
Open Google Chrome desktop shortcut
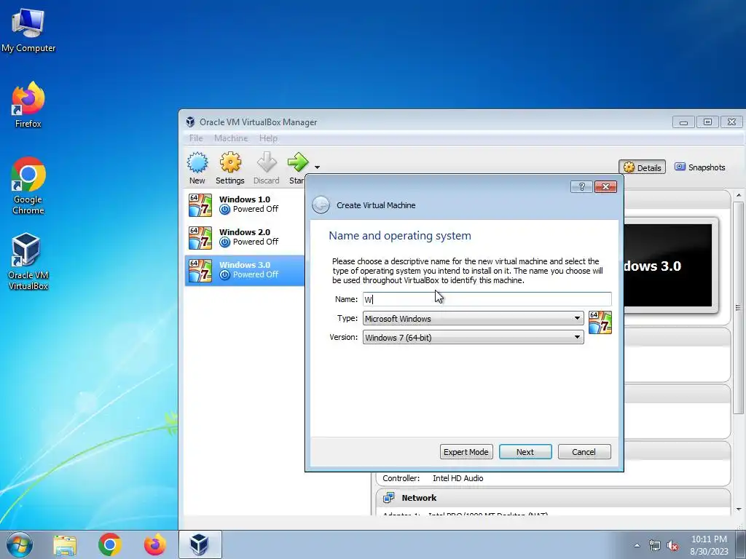[28, 186]
